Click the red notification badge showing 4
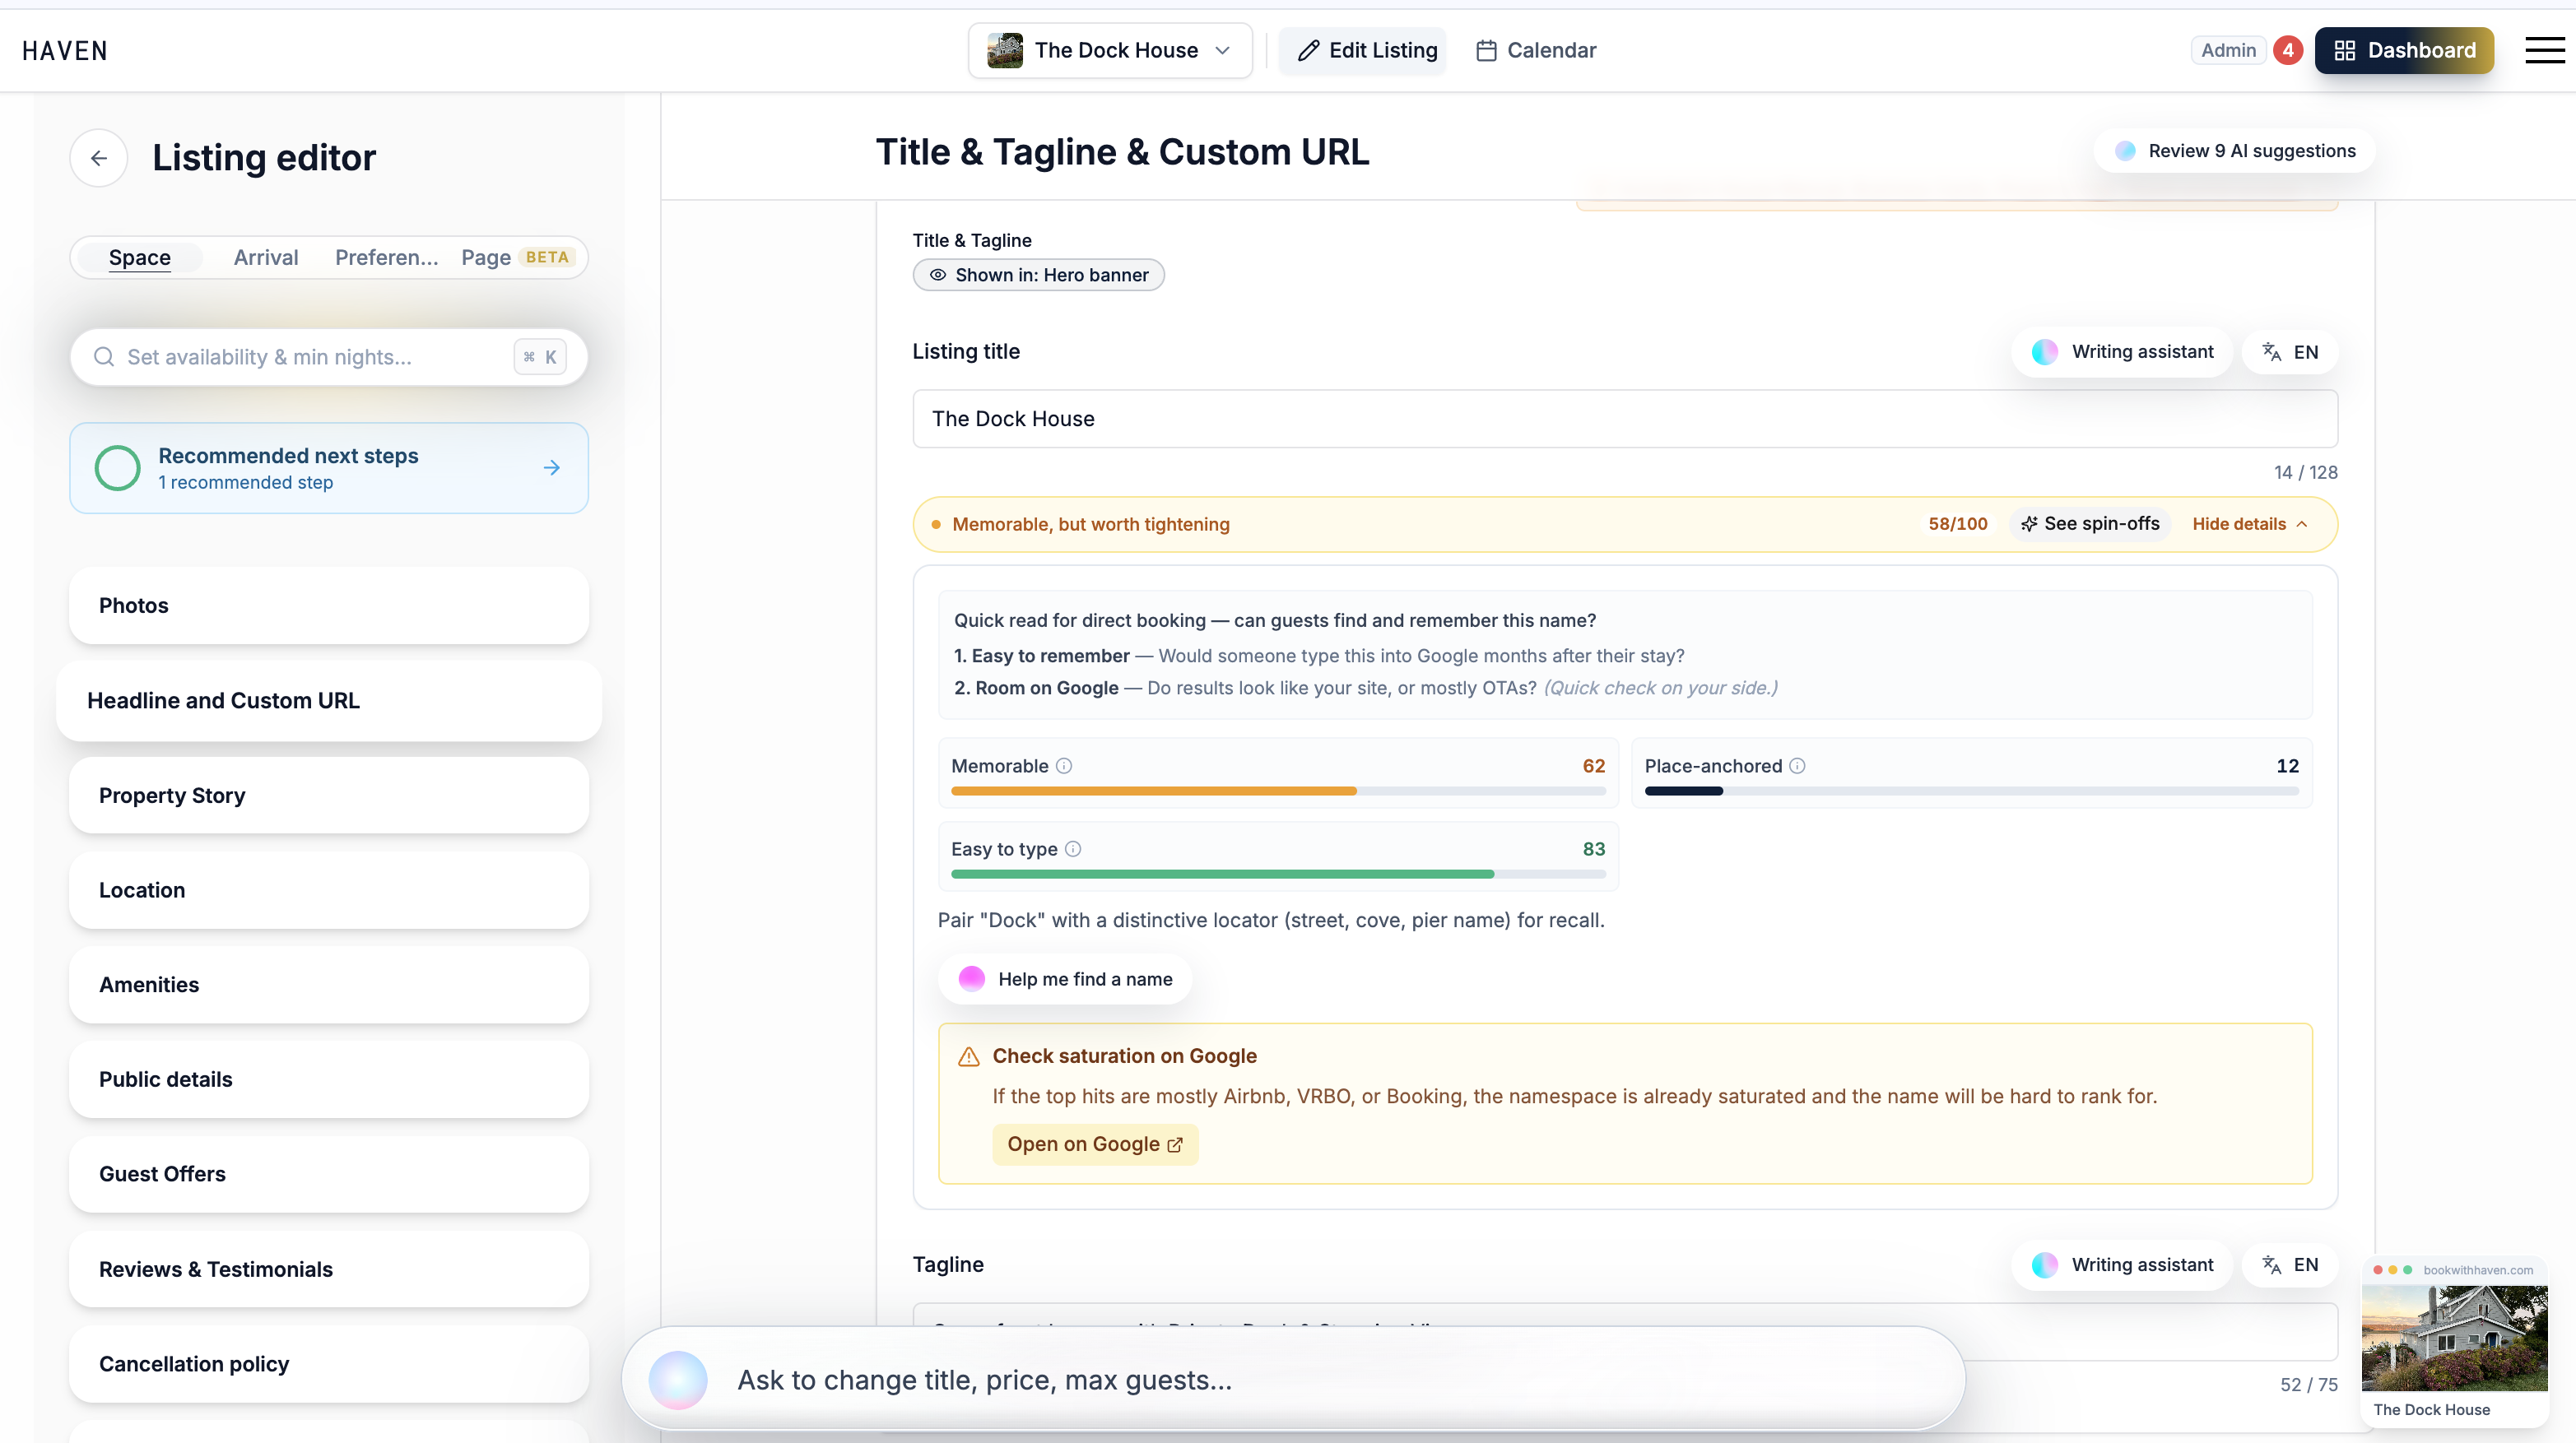 pos(2288,50)
